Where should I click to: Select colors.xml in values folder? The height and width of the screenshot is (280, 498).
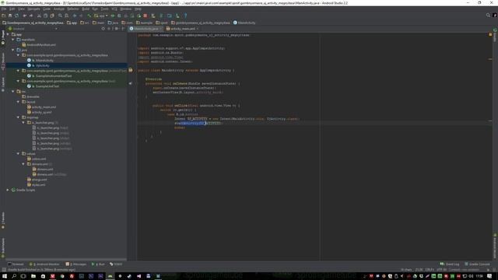click(37, 159)
